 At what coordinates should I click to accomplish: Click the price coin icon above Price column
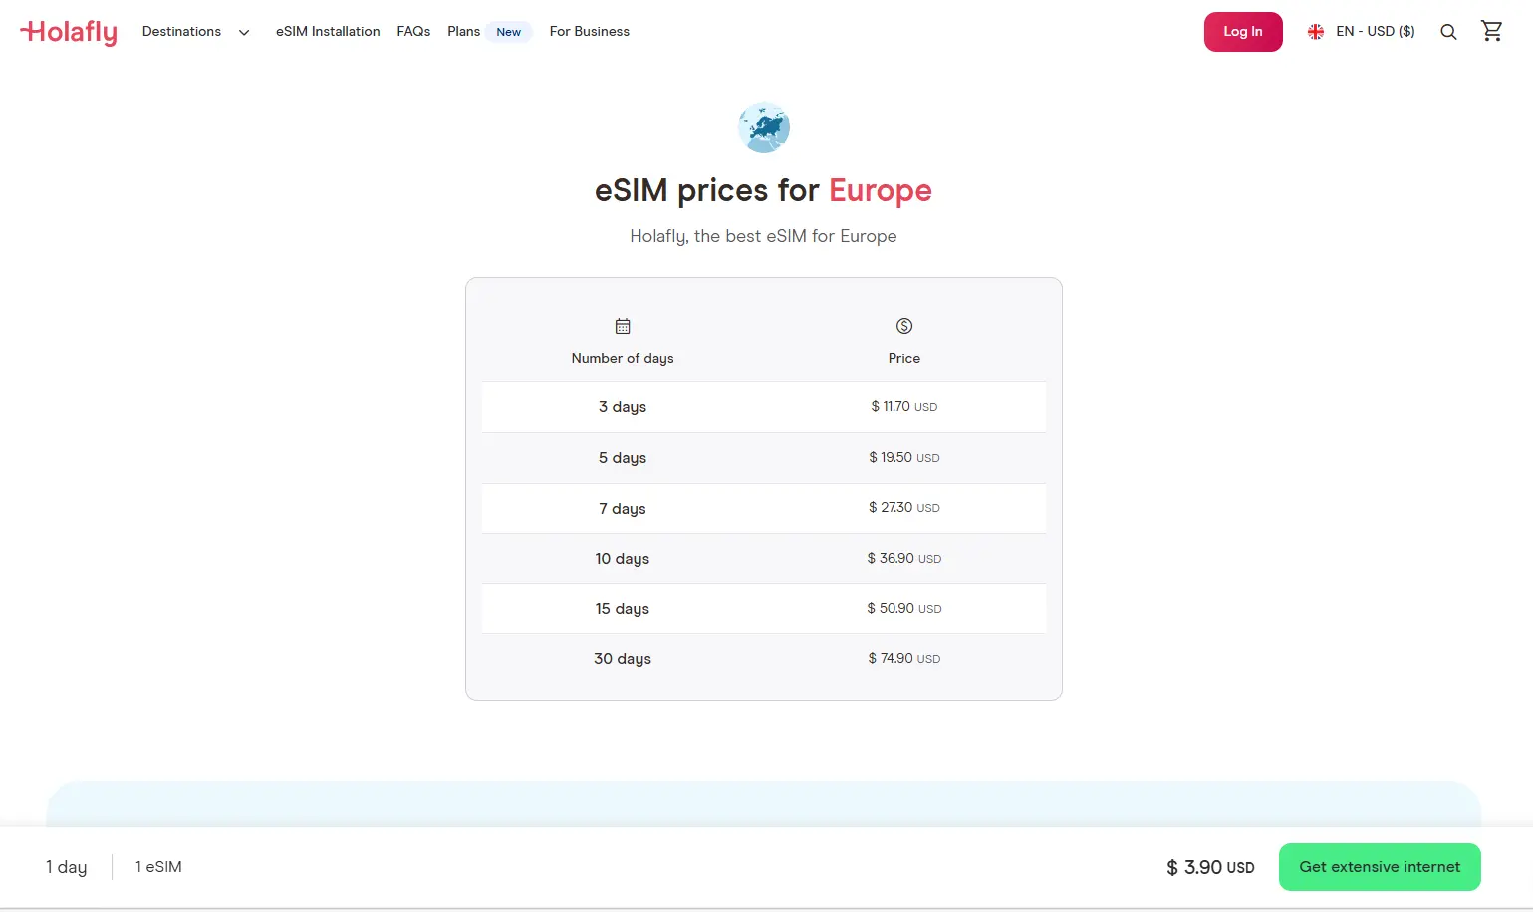pyautogui.click(x=903, y=325)
